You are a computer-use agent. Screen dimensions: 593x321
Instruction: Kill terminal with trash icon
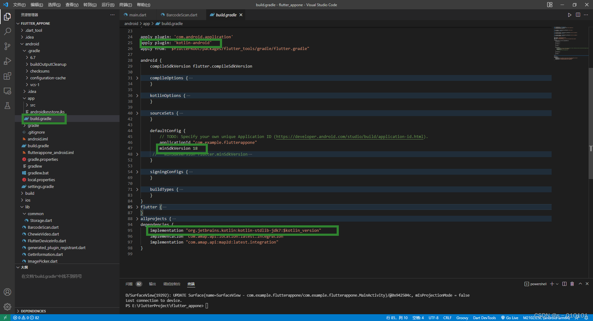pyautogui.click(x=572, y=284)
